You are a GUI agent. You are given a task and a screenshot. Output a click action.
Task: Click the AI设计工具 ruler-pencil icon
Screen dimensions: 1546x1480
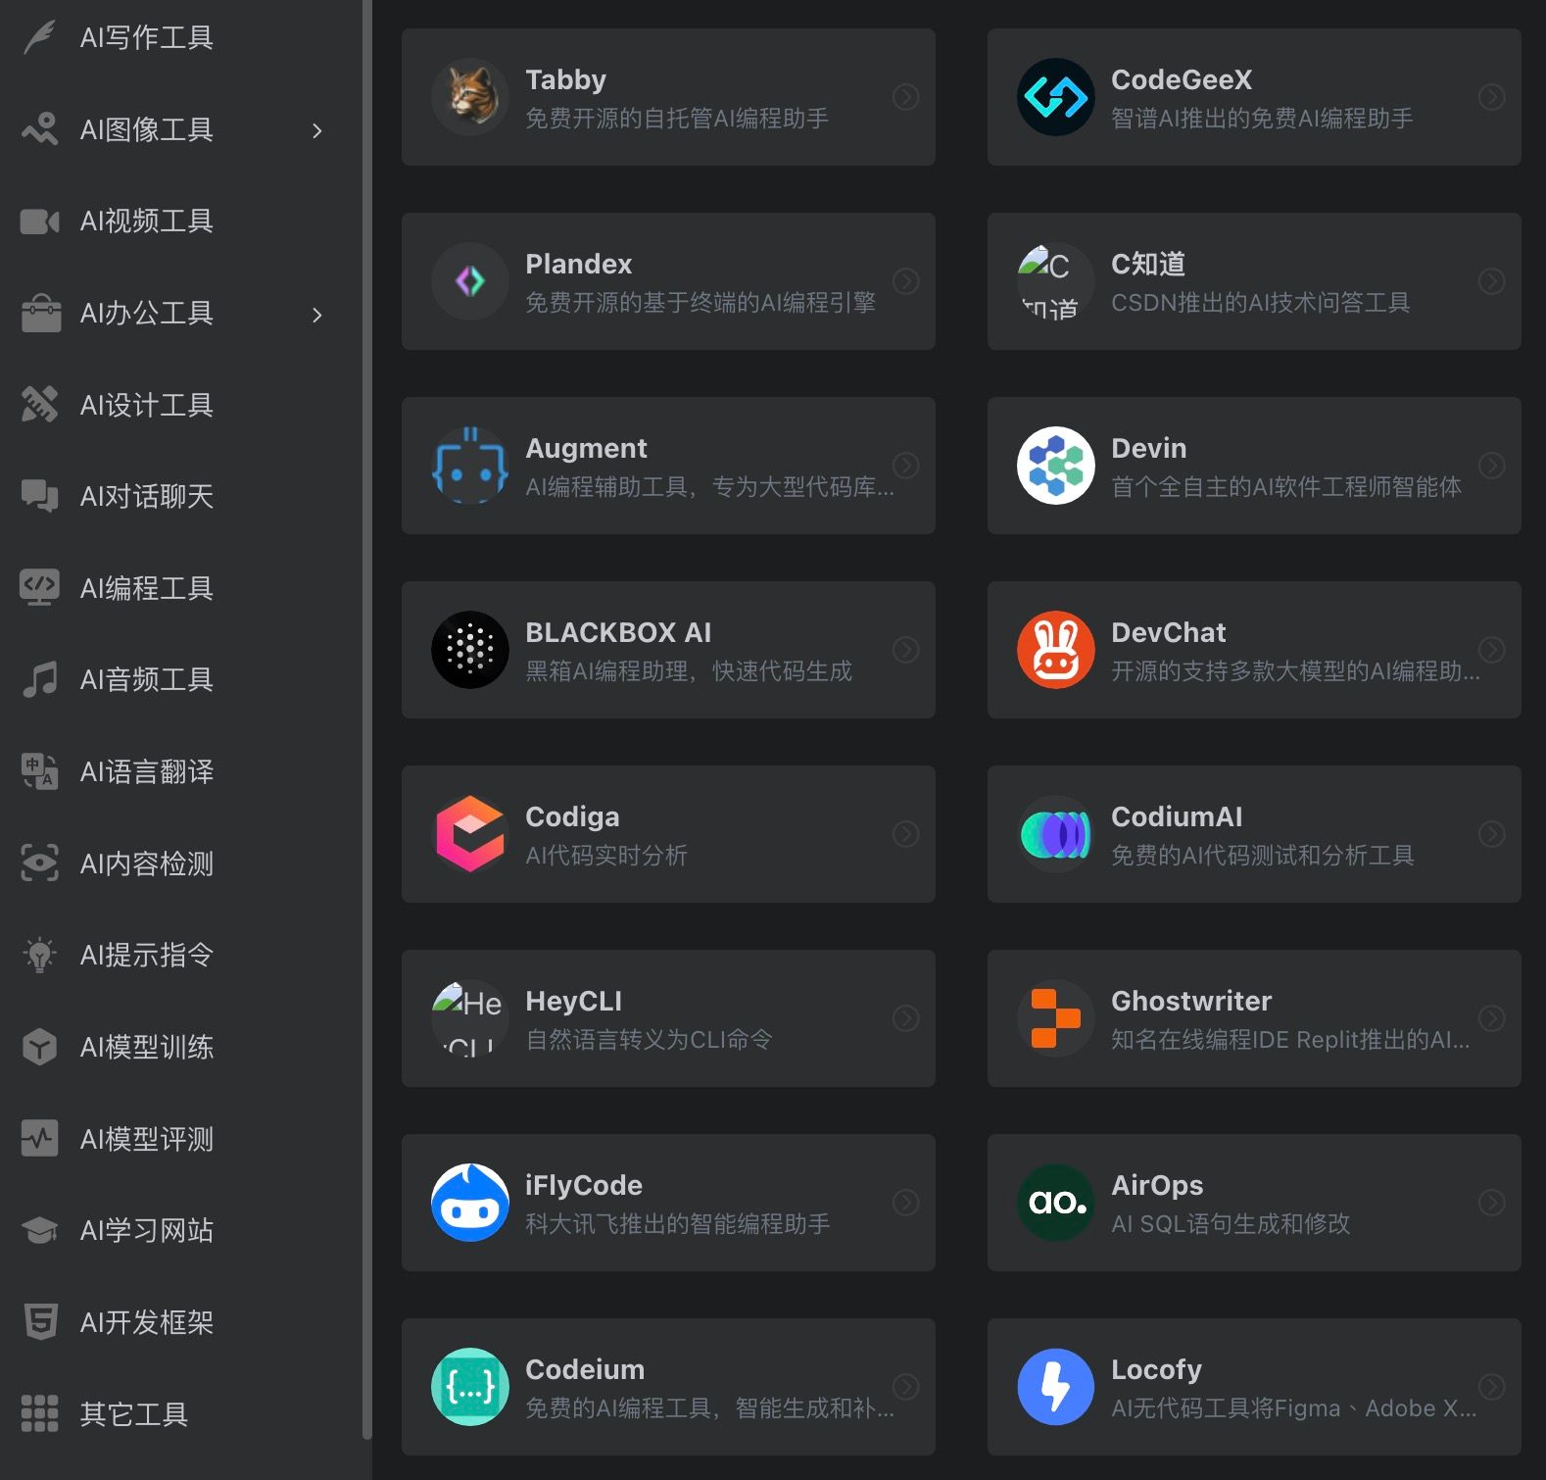(39, 405)
